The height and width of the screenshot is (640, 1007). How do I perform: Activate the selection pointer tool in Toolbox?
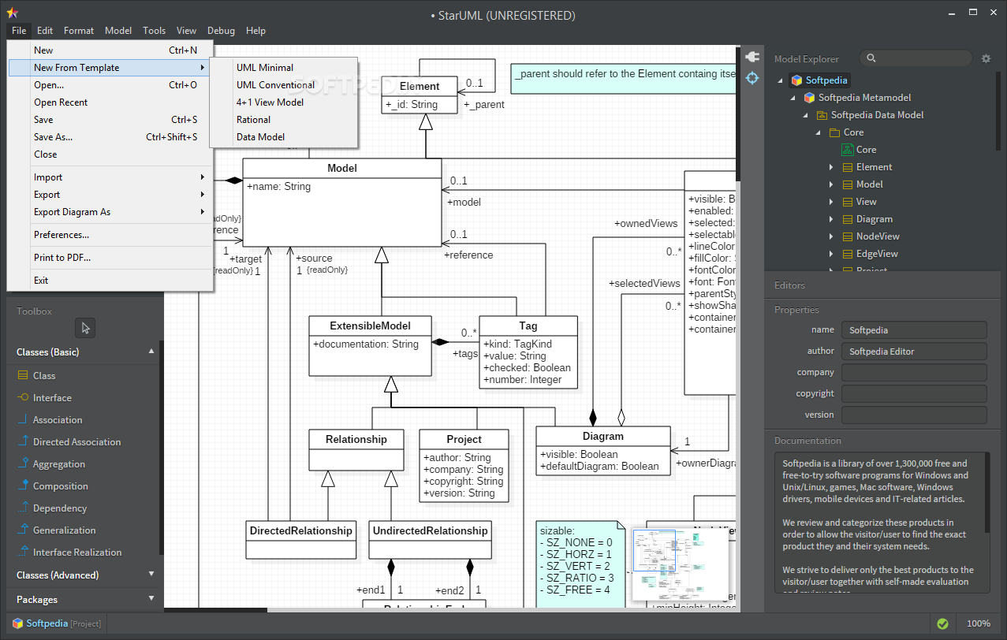(x=85, y=328)
